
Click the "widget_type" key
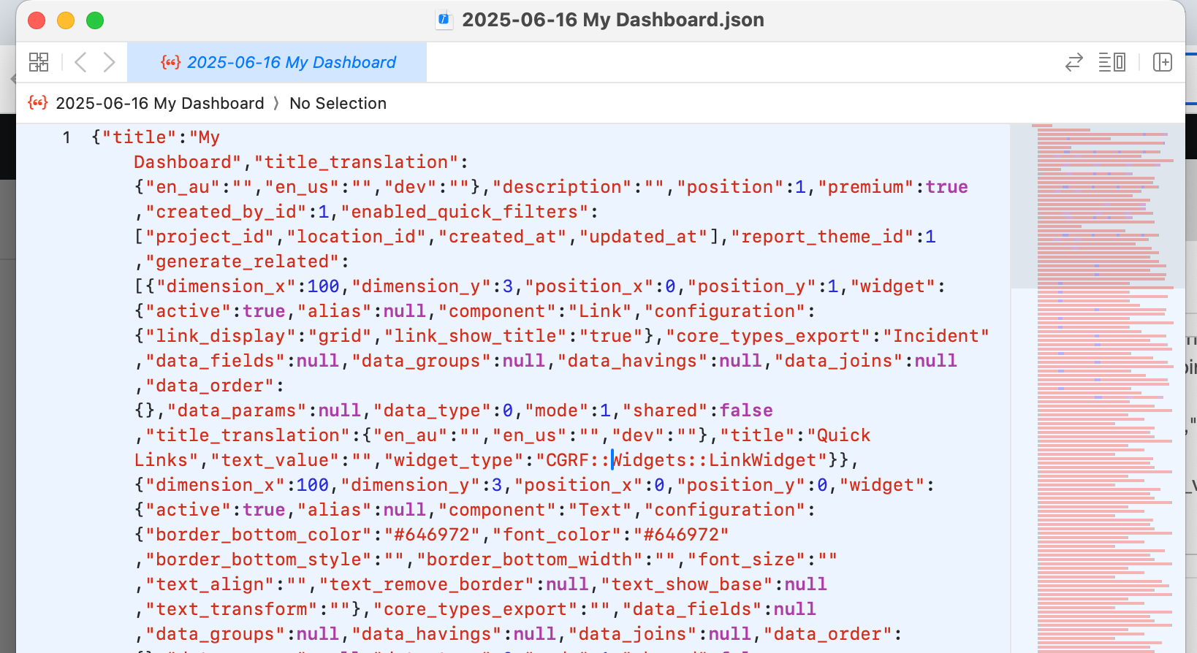tap(453, 460)
